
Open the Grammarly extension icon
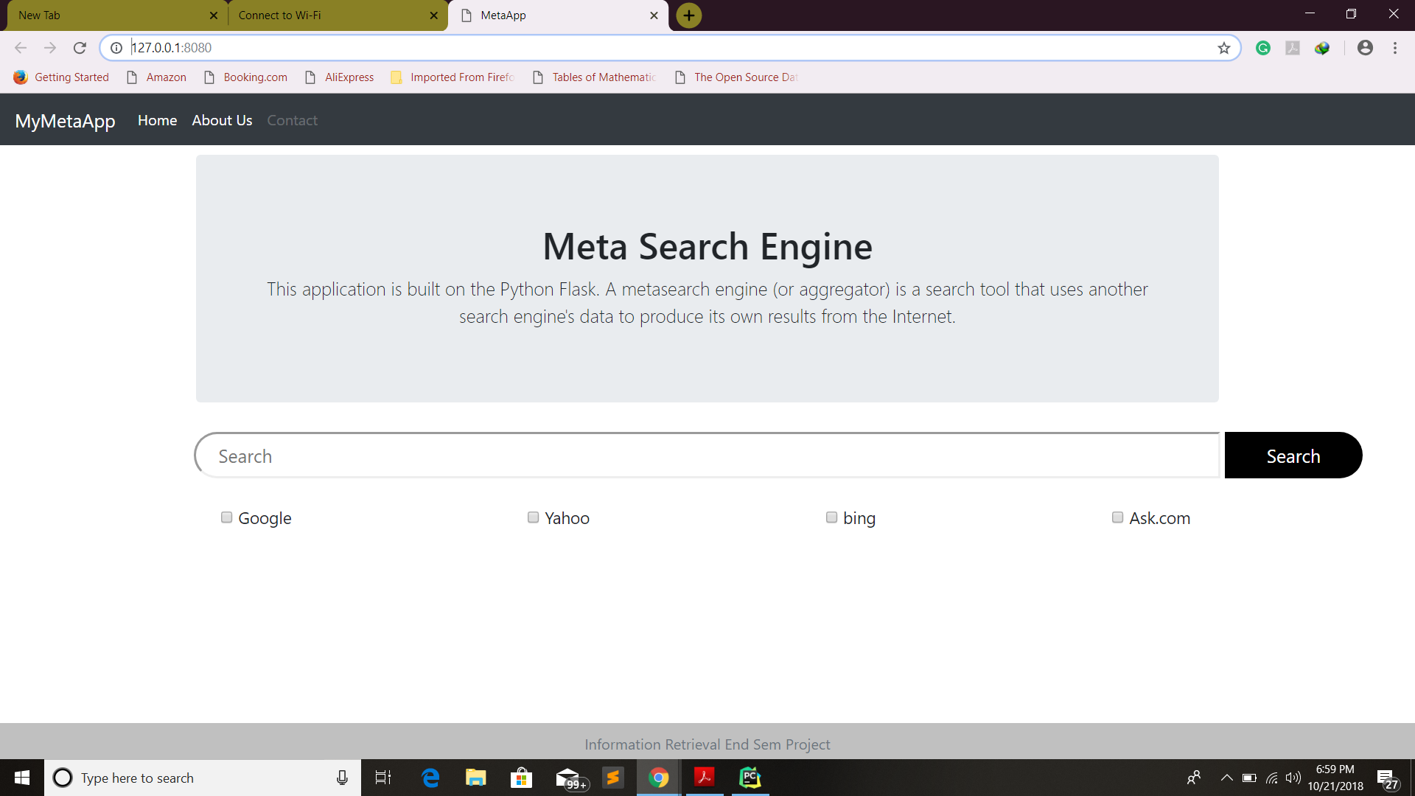tap(1263, 47)
